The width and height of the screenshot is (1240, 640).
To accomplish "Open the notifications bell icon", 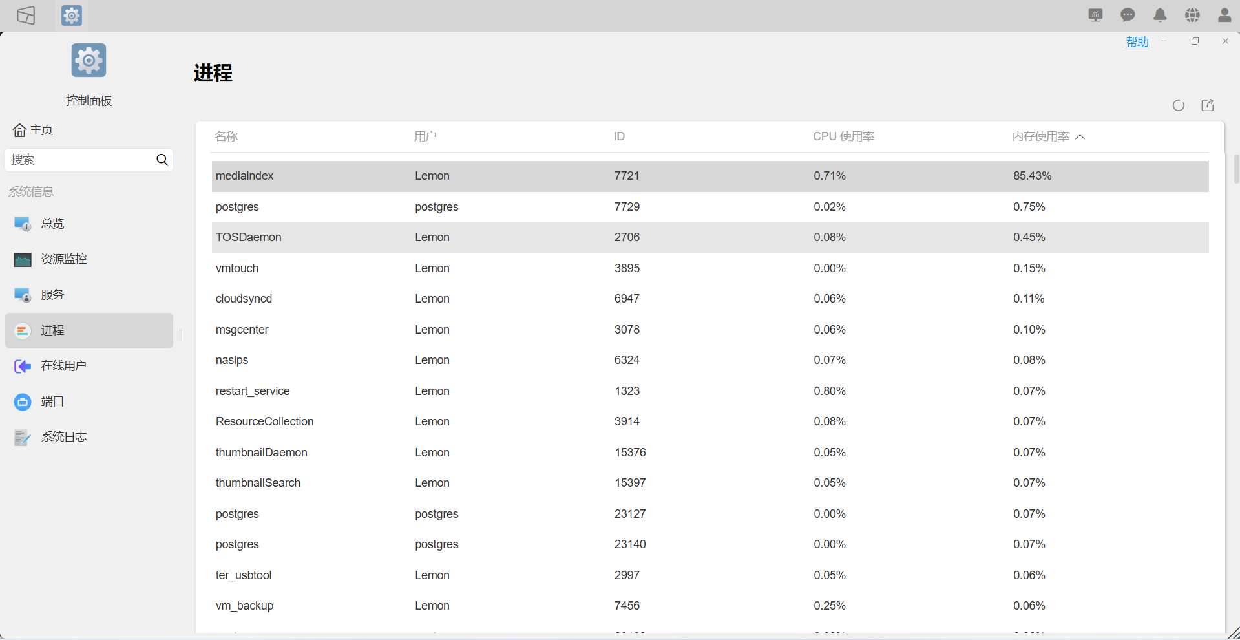I will point(1160,16).
